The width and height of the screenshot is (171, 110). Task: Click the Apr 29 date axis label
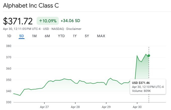pyautogui.click(x=106, y=106)
